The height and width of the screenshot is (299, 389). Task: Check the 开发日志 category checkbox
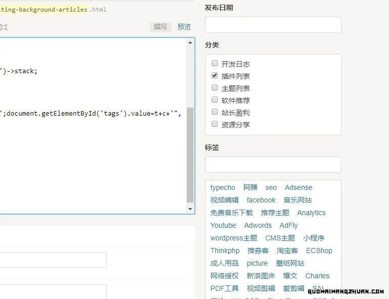(215, 63)
